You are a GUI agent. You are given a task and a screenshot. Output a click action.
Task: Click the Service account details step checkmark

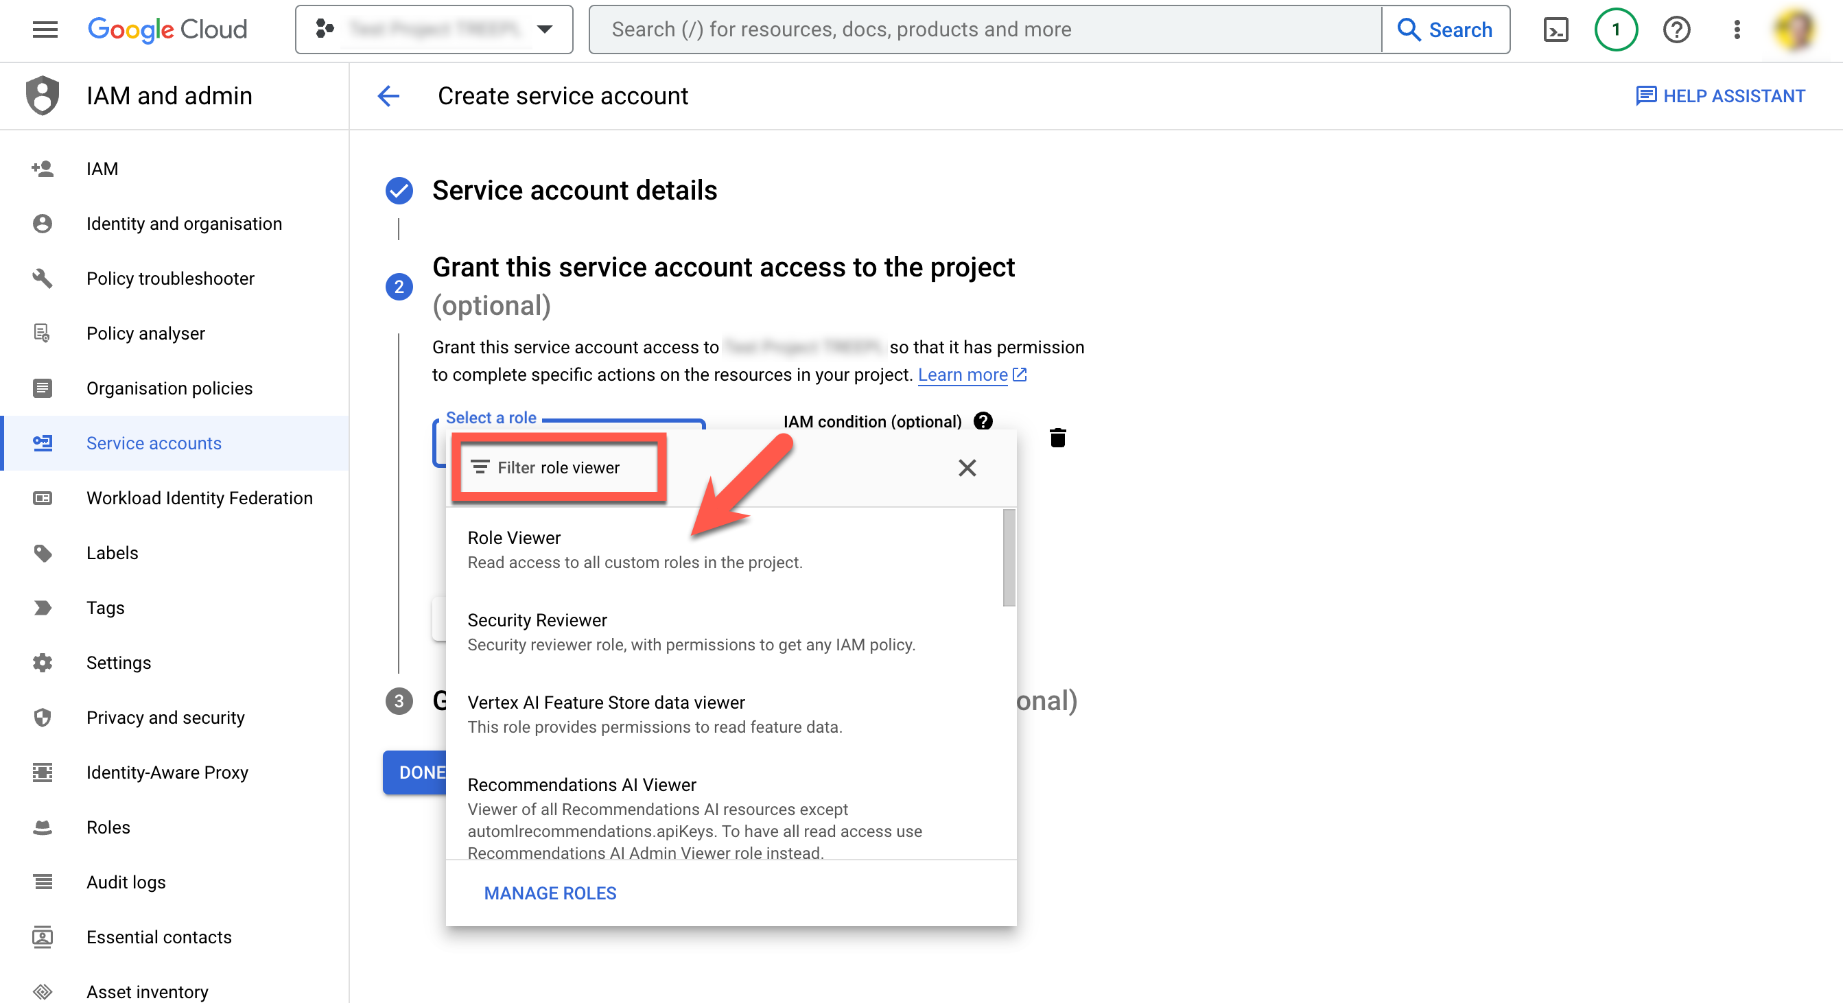click(399, 190)
